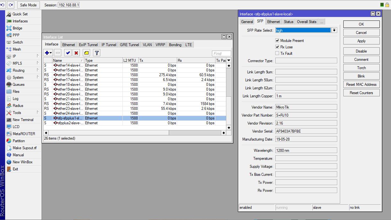This screenshot has height=220, width=391.
Task: Enable the Tx Fault checkbox
Action: tap(277, 53)
